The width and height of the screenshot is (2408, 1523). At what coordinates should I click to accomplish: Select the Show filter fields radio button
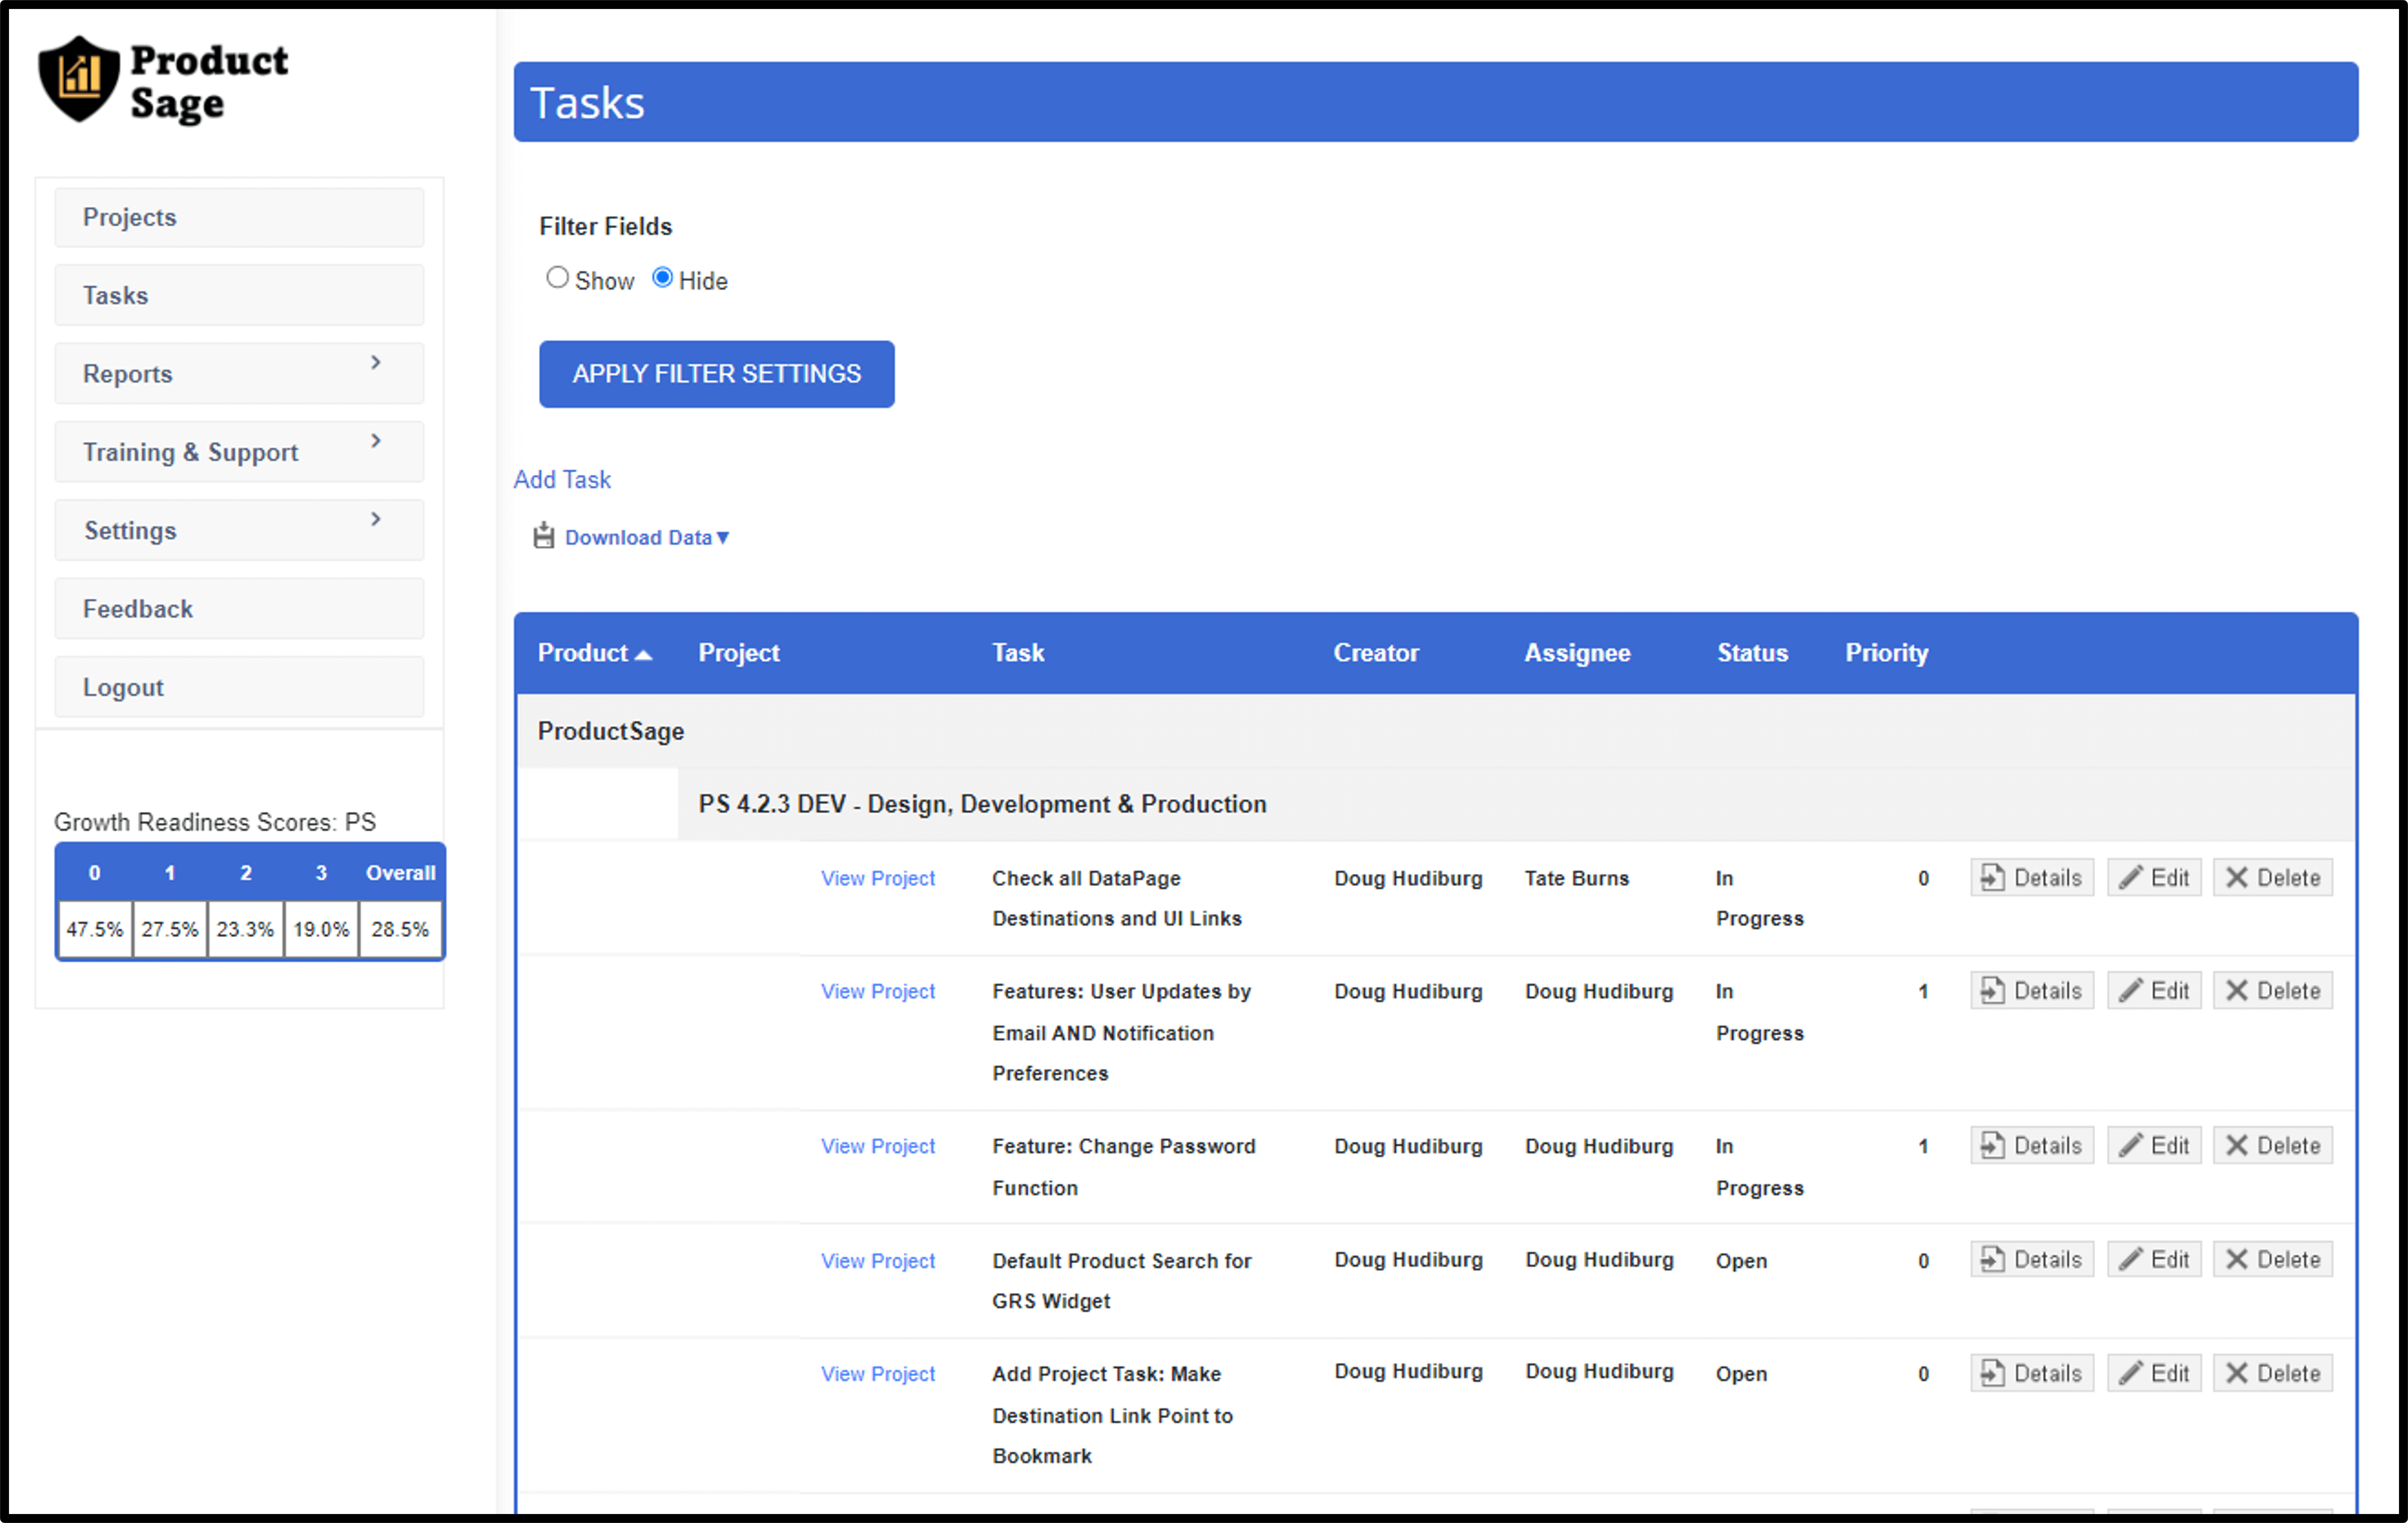[557, 278]
